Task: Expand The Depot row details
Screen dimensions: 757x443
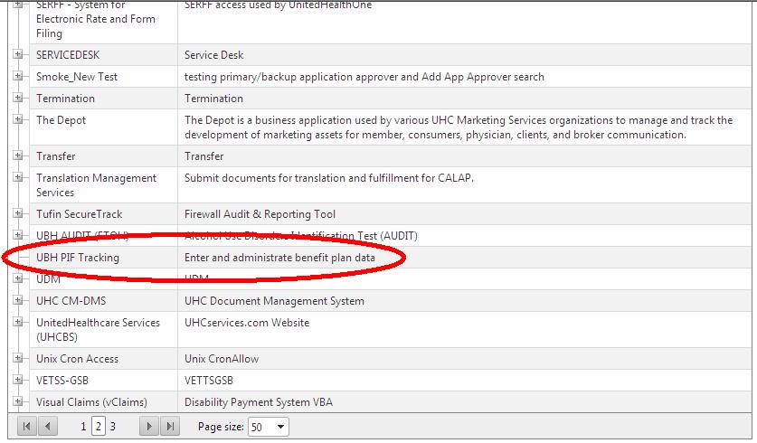Action: 18,120
